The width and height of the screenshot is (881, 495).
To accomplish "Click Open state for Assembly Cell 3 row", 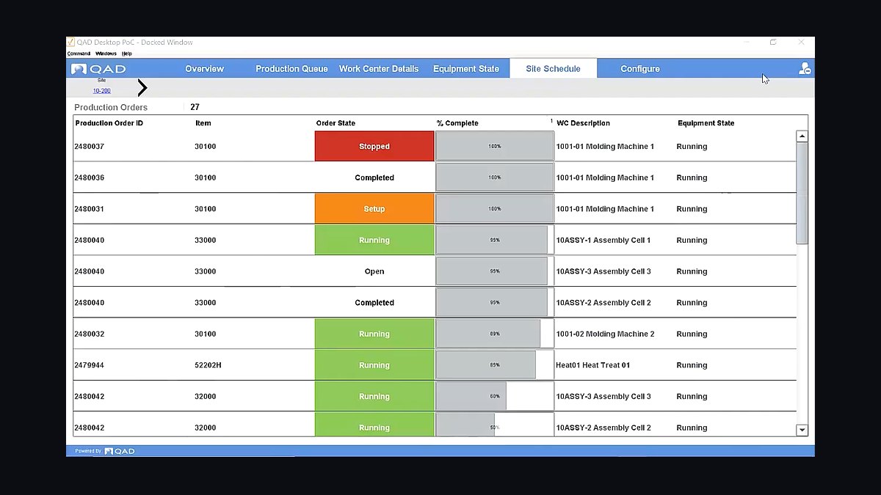I will [x=374, y=271].
